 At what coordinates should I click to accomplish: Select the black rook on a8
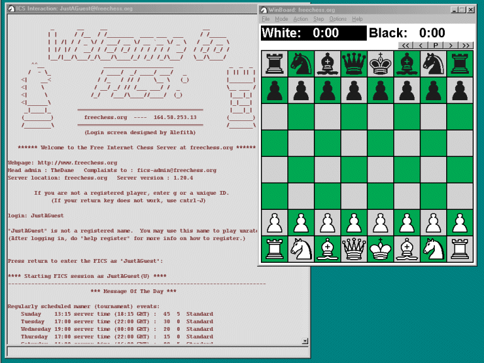pyautogui.click(x=274, y=64)
